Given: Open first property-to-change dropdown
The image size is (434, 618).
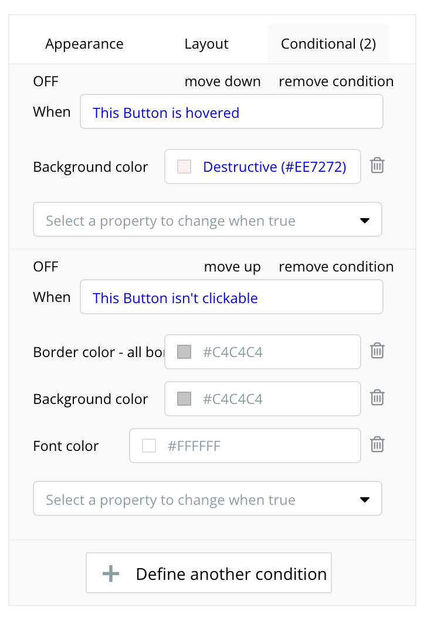Looking at the screenshot, I should pyautogui.click(x=208, y=220).
